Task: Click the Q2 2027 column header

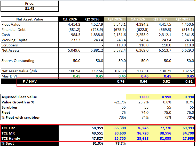Action: coord(183,19)
